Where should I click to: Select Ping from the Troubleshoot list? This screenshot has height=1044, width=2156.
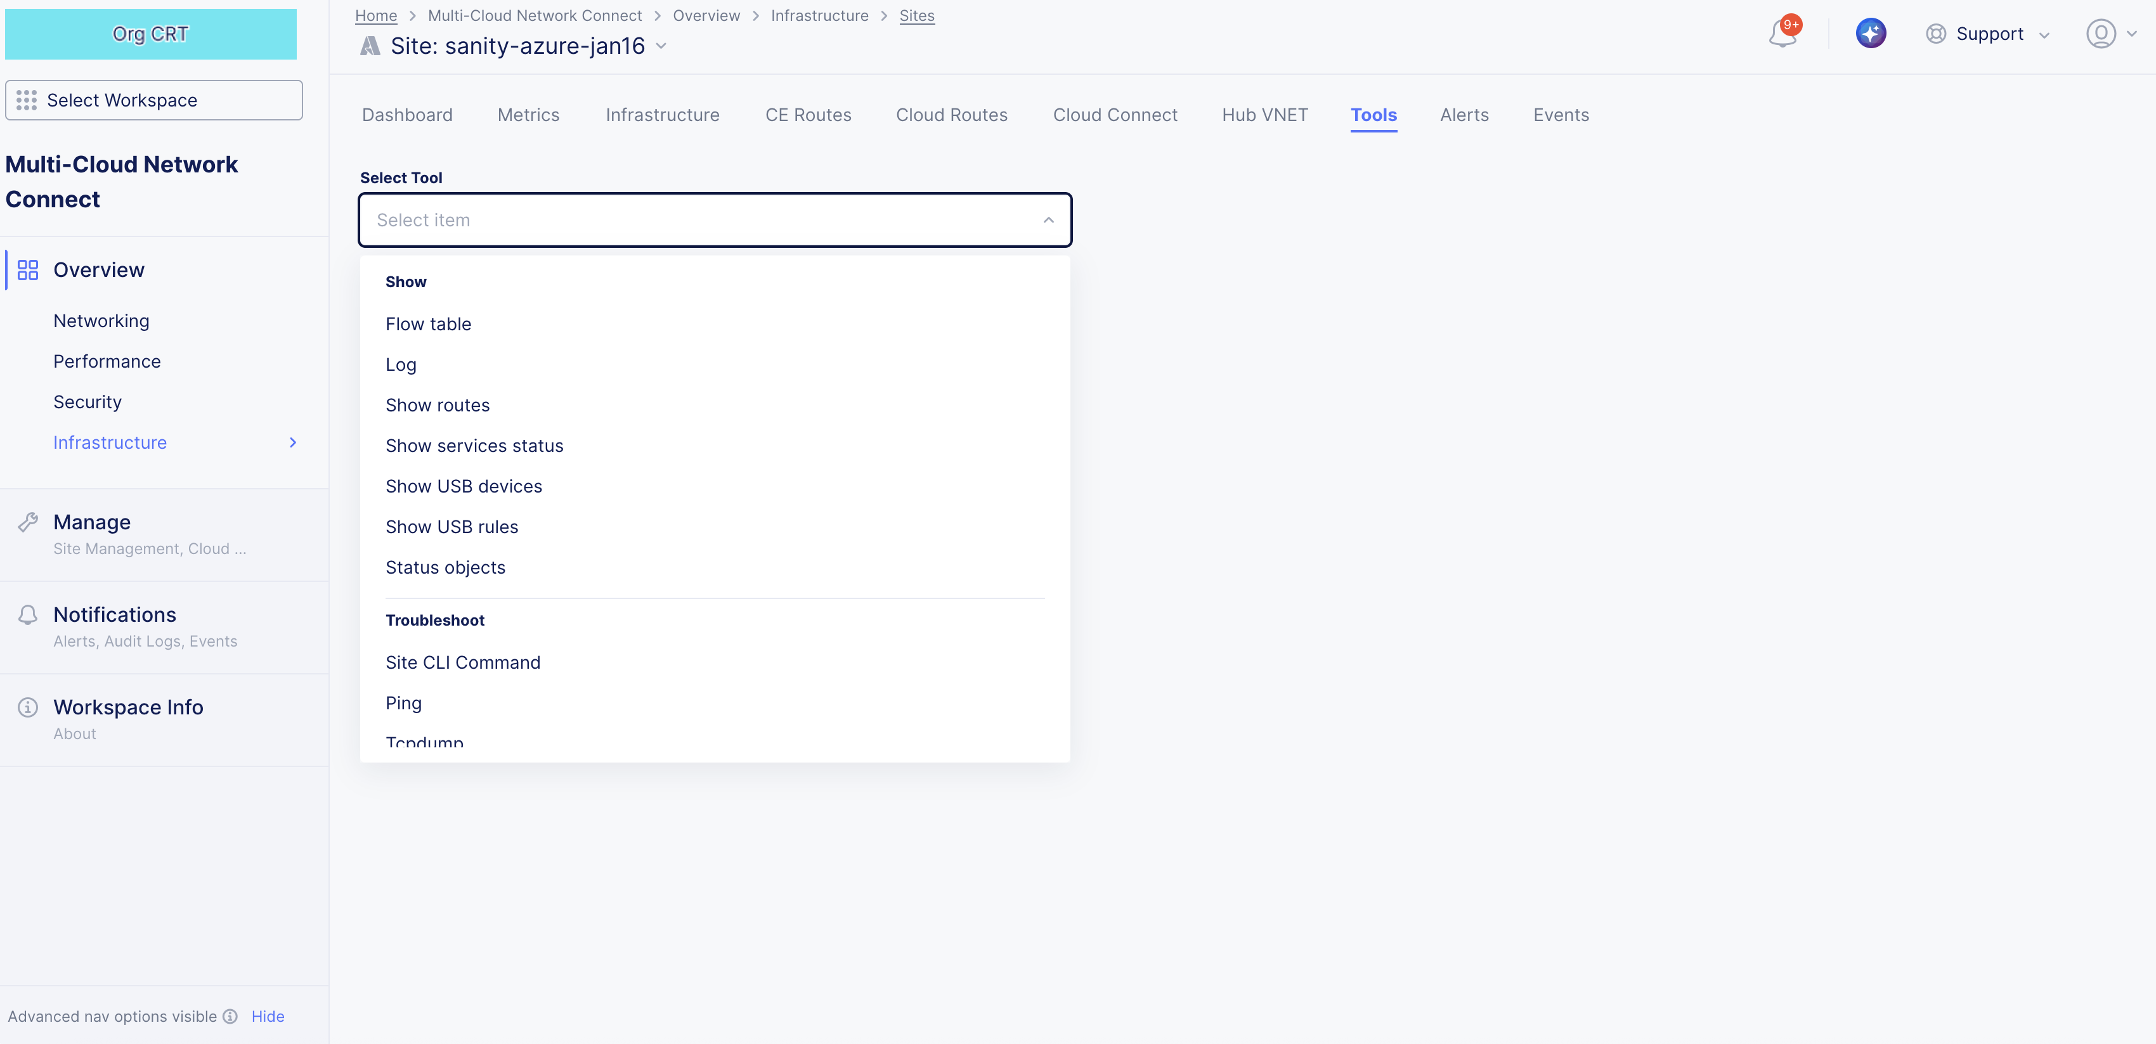click(x=403, y=703)
